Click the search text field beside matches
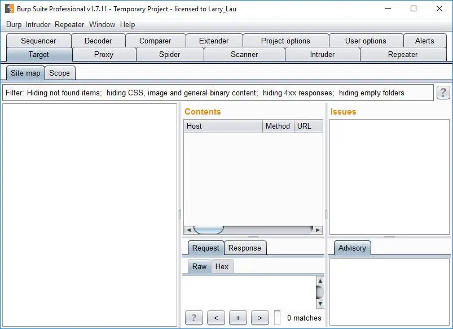 277,318
